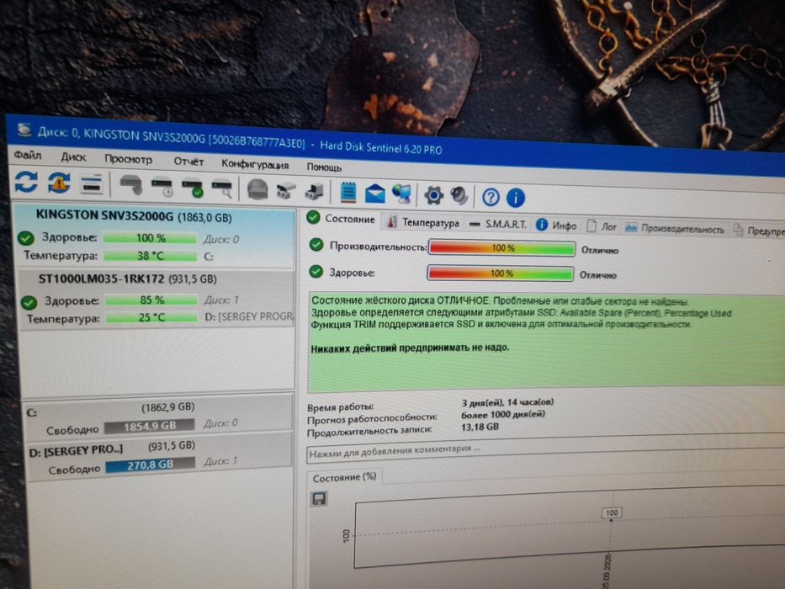Open the Конфигурация menu

click(x=255, y=164)
